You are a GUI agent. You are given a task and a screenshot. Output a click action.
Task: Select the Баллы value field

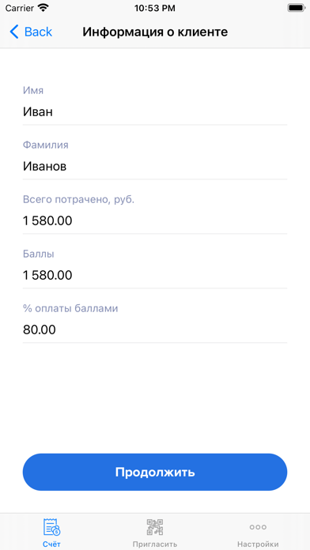[155, 275]
